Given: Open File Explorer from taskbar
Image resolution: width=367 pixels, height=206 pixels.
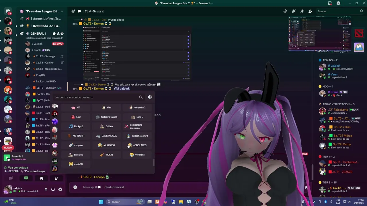Looking at the screenshot, I should [181, 202].
